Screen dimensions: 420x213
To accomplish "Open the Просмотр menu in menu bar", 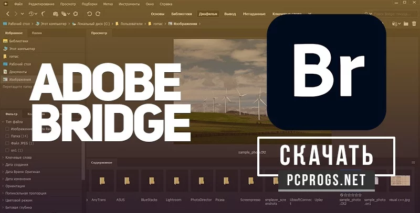I will 68,4.
